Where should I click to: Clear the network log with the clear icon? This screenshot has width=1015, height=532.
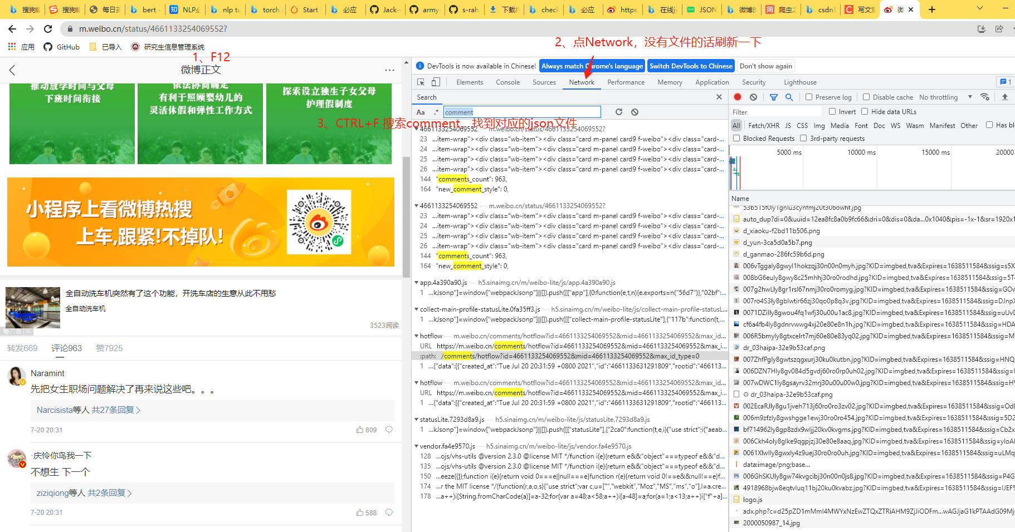pos(753,97)
